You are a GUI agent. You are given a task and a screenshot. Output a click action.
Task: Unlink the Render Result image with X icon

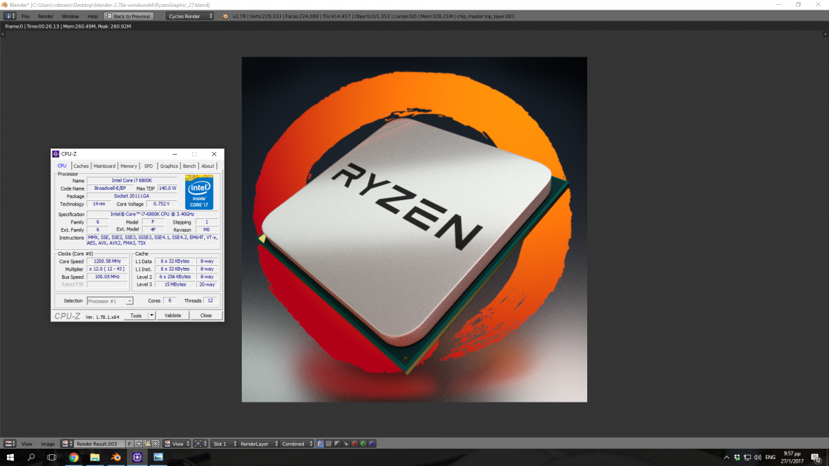pos(155,444)
